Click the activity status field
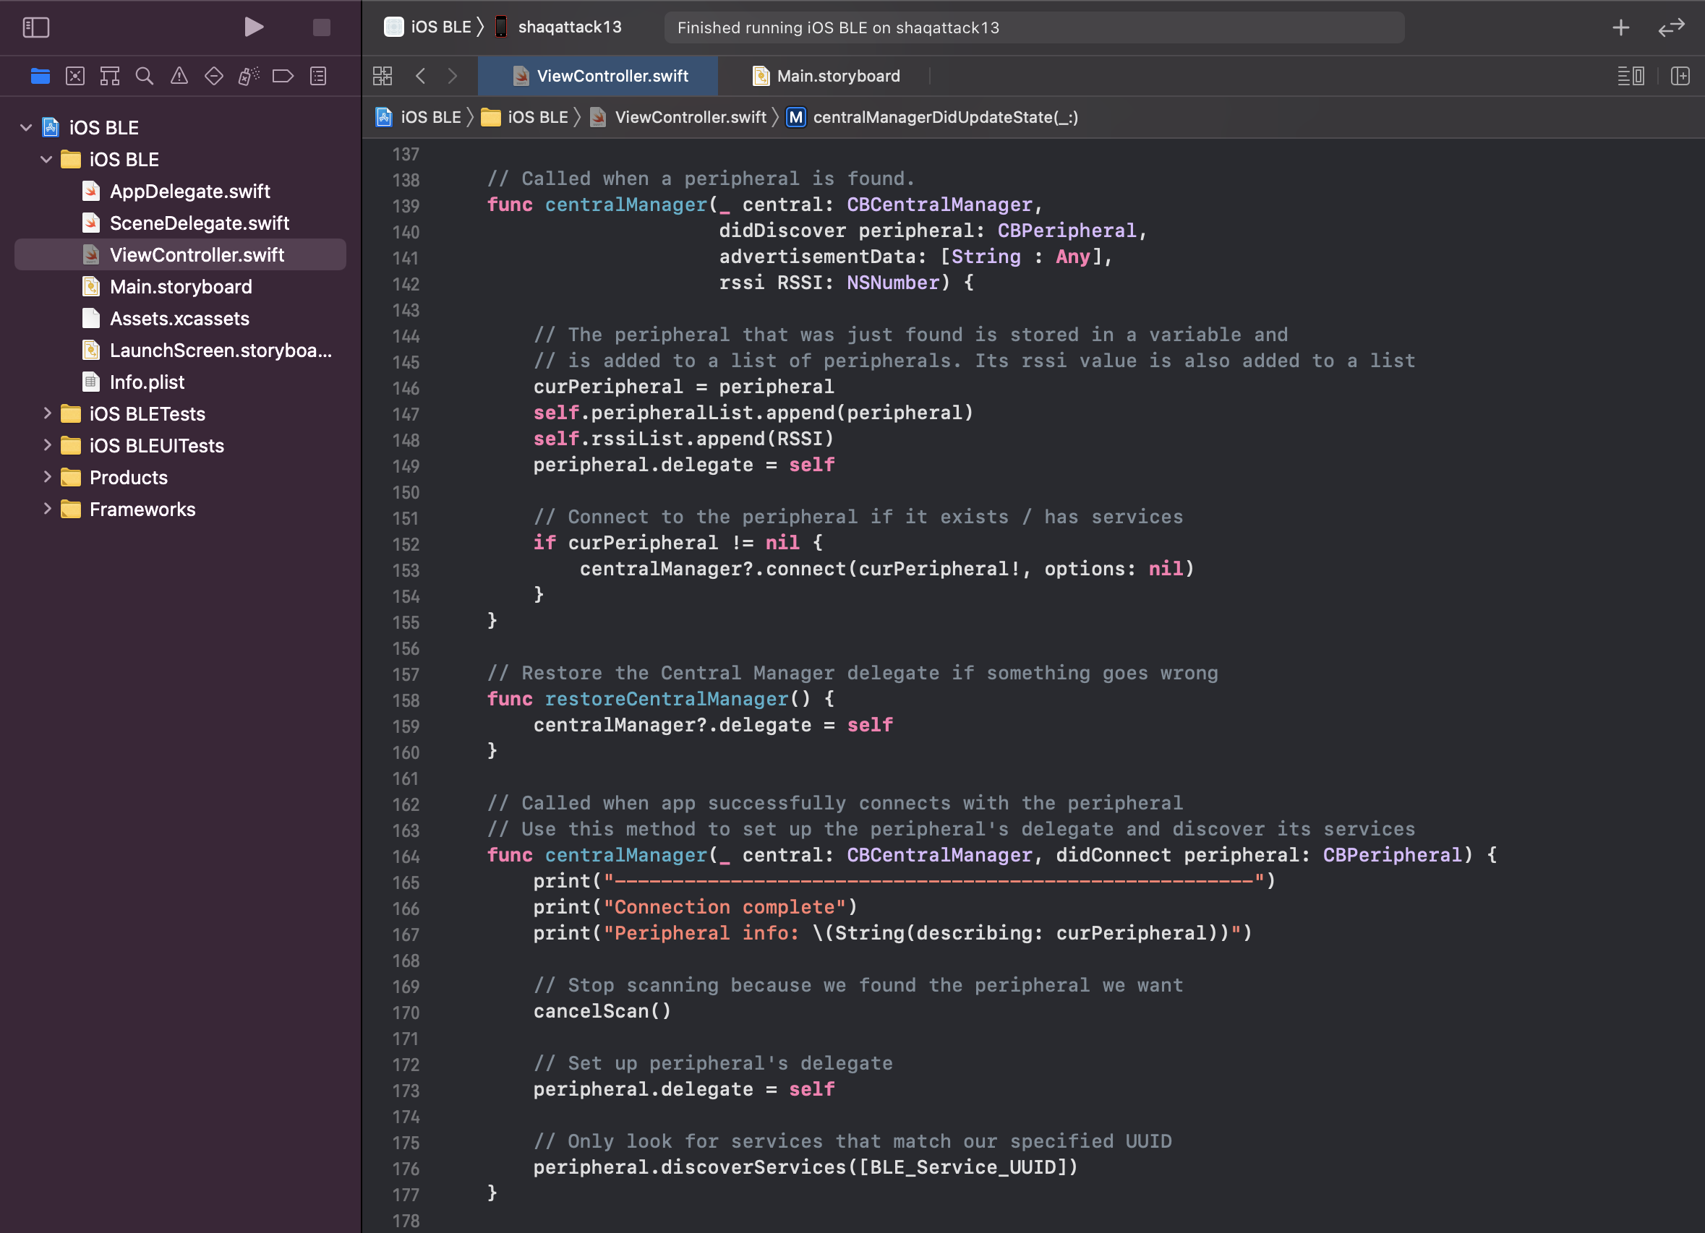Screen dimensions: 1705x1233 pyautogui.click(x=1034, y=27)
